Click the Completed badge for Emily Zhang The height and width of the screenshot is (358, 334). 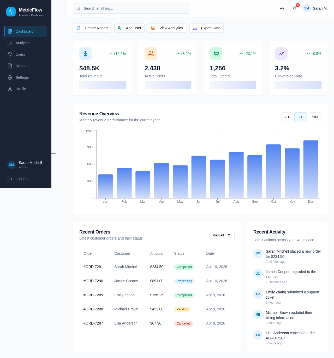pos(184,295)
